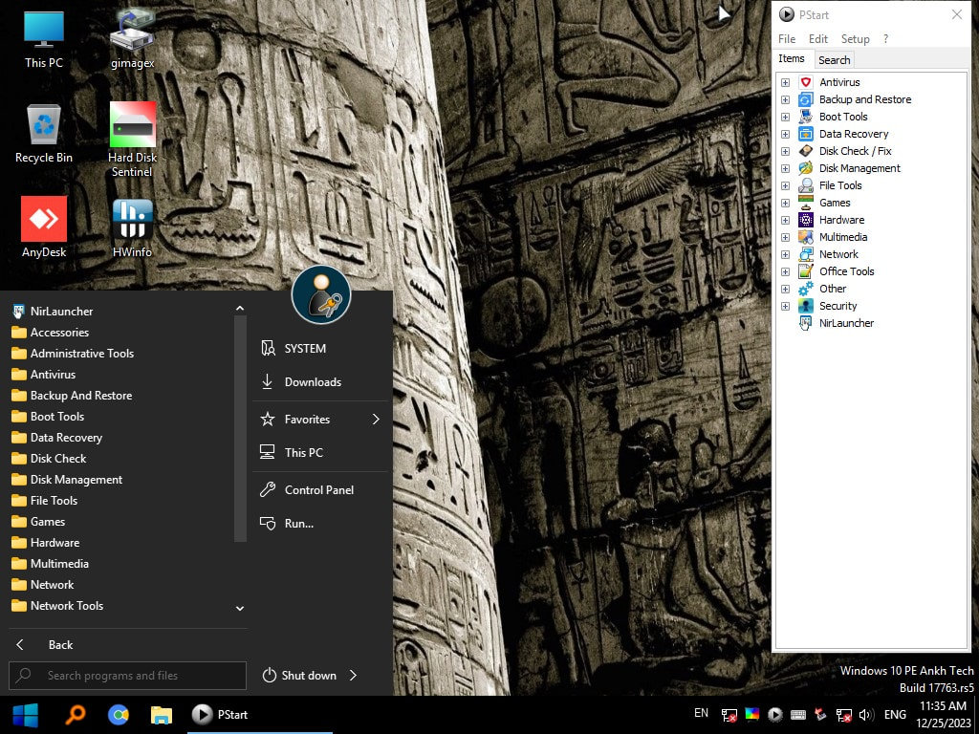979x734 pixels.
Task: Click the Search programs and files field
Action: (x=128, y=676)
